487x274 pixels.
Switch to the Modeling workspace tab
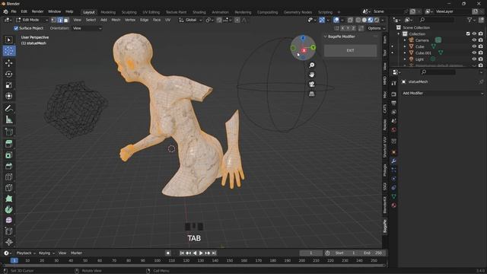coord(108,12)
